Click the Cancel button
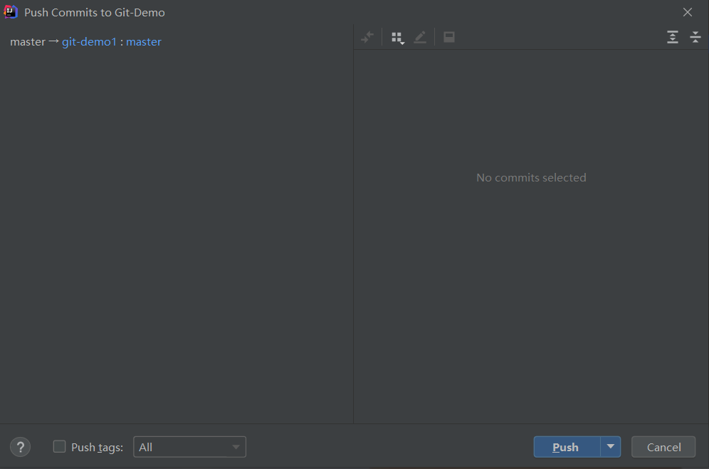The width and height of the screenshot is (709, 469). coord(663,447)
